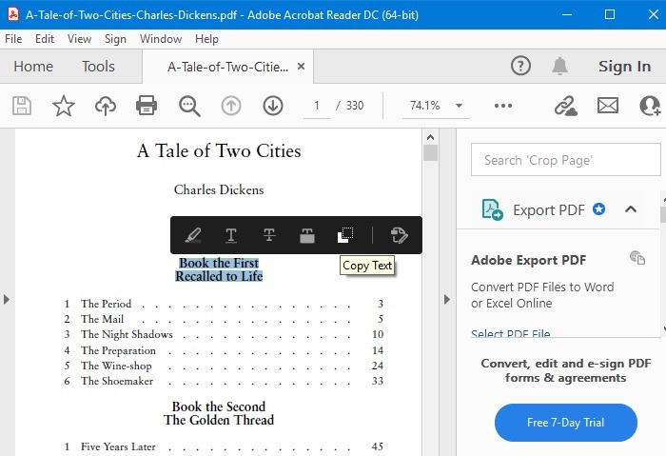Send the file by email icon
Image resolution: width=666 pixels, height=456 pixels.
[x=608, y=106]
